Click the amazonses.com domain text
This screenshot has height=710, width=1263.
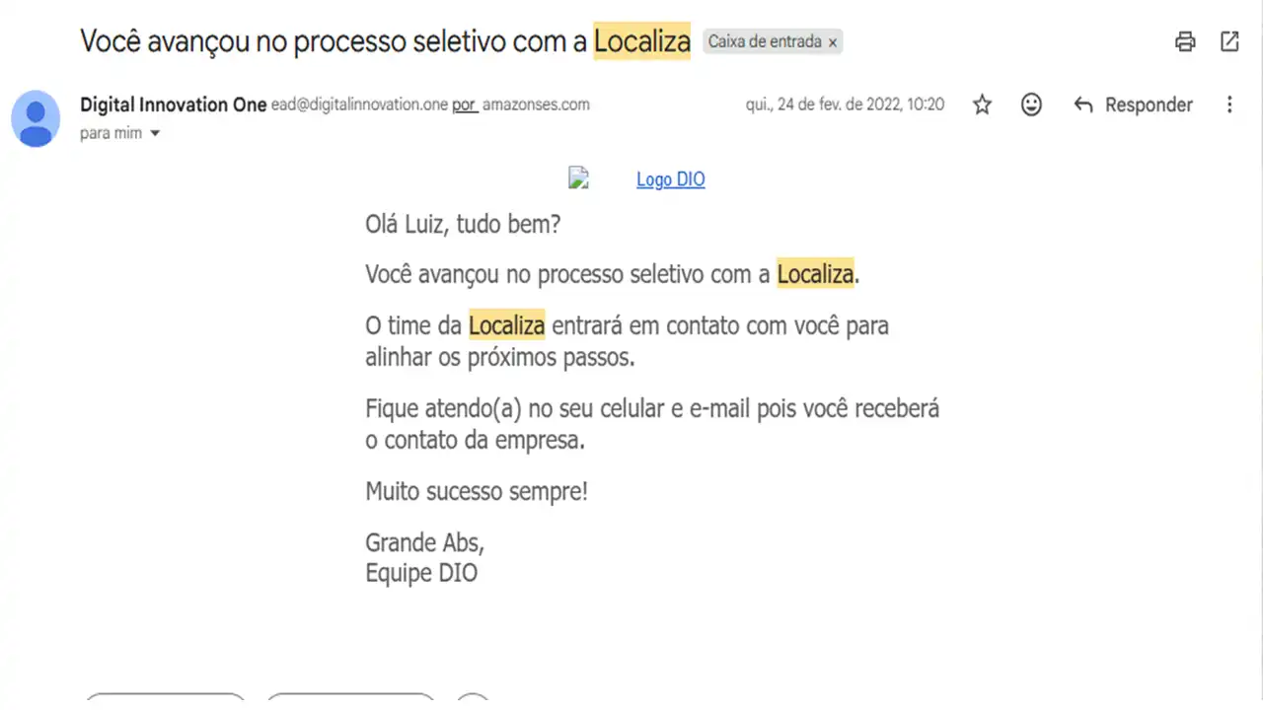pos(536,105)
